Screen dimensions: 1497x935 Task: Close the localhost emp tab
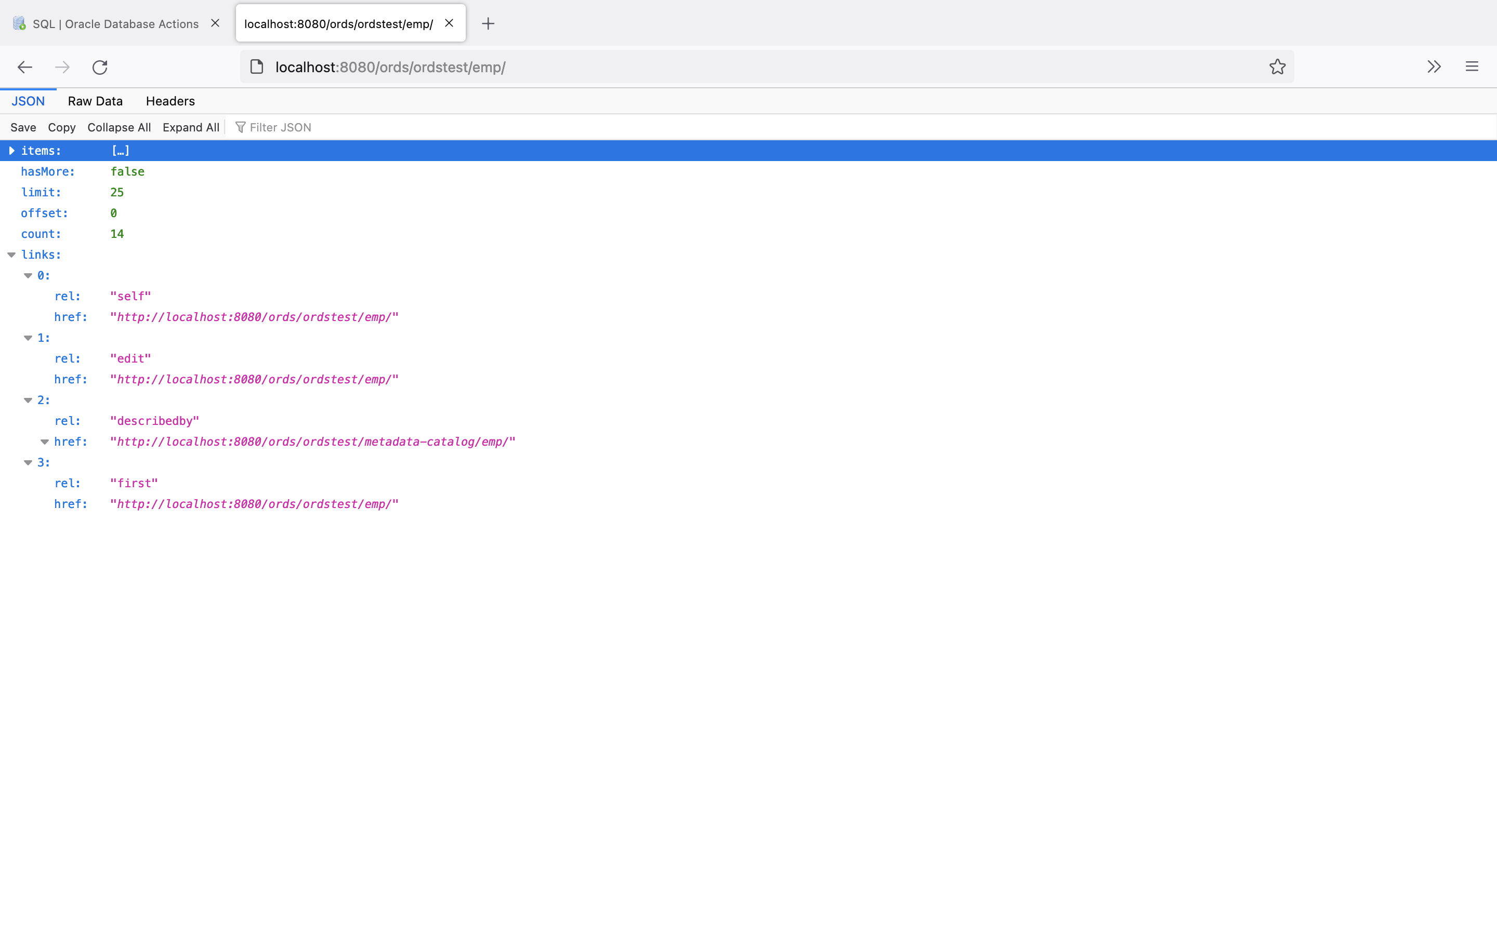click(449, 23)
